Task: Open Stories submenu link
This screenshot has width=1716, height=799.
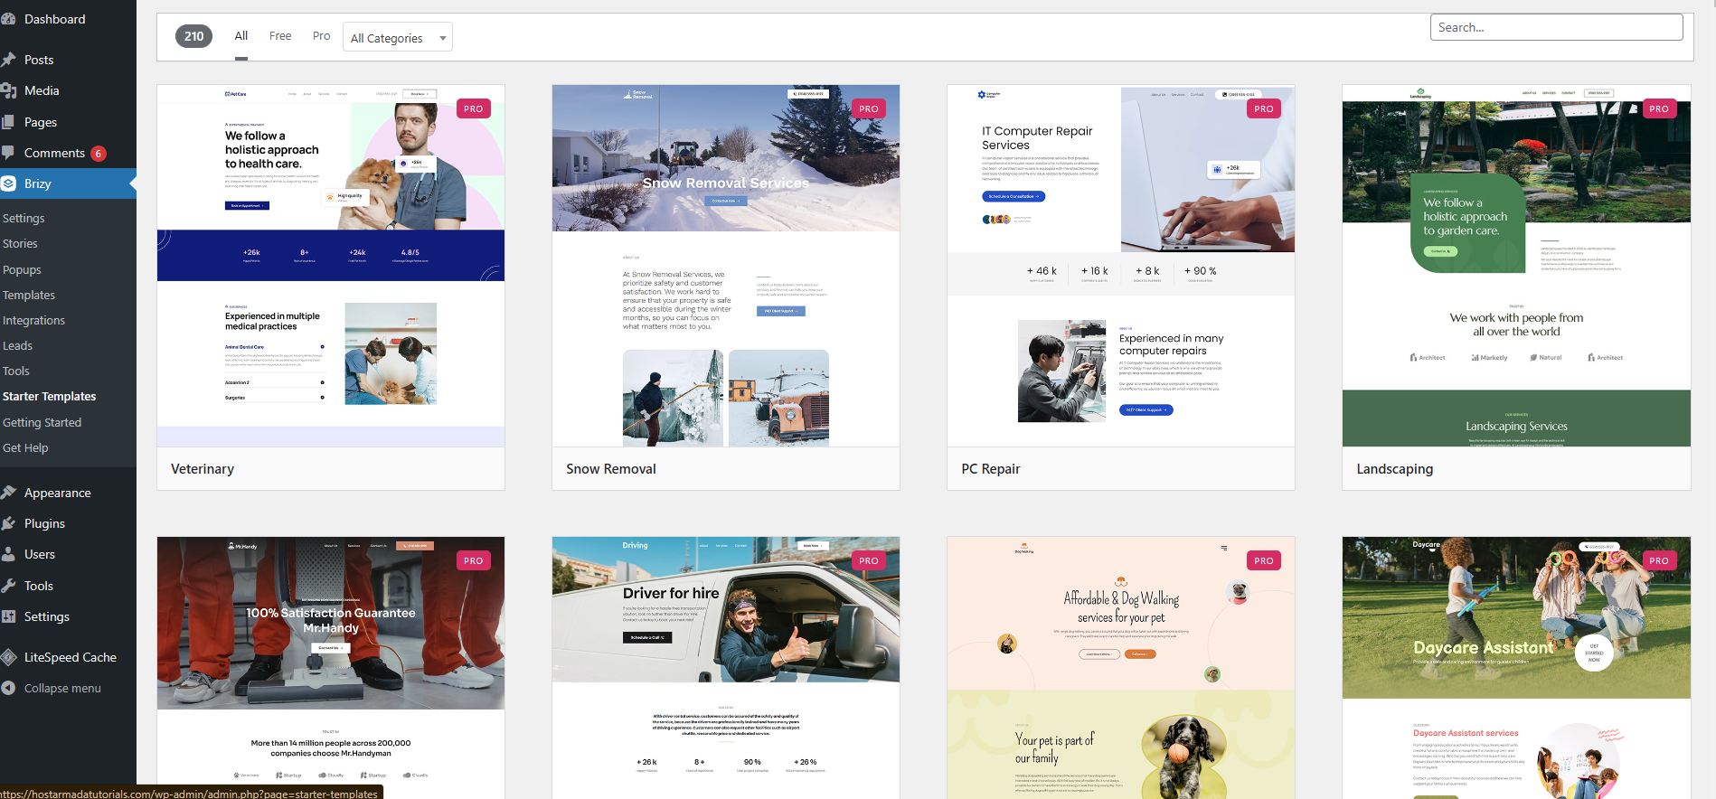Action: pos(20,244)
